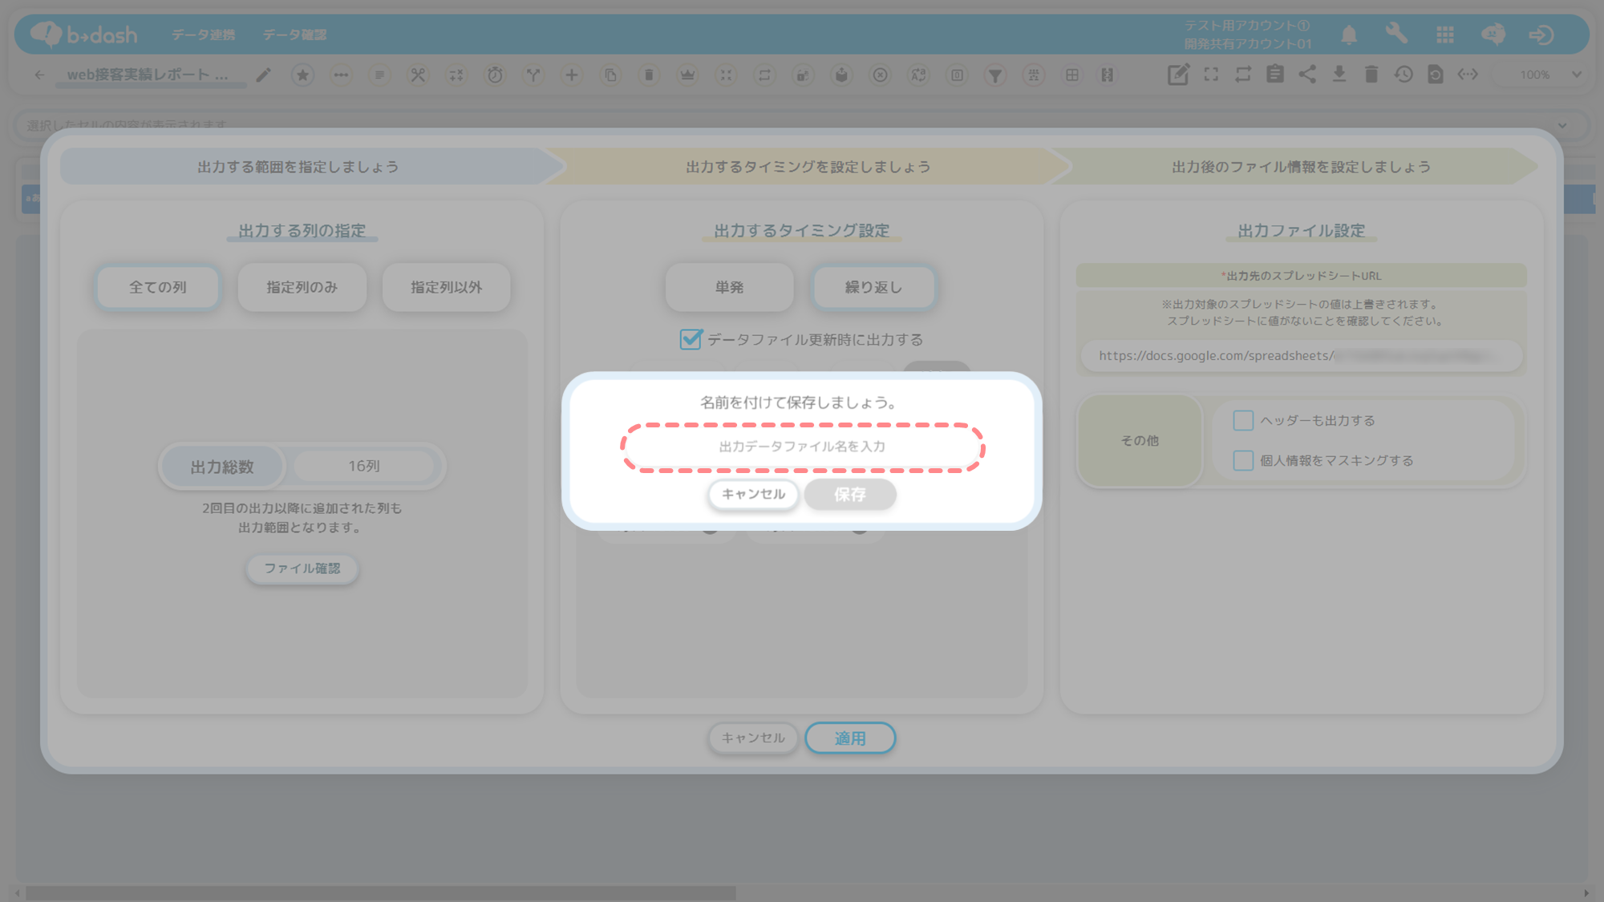
Task: Click the share icon
Action: coord(1307,75)
